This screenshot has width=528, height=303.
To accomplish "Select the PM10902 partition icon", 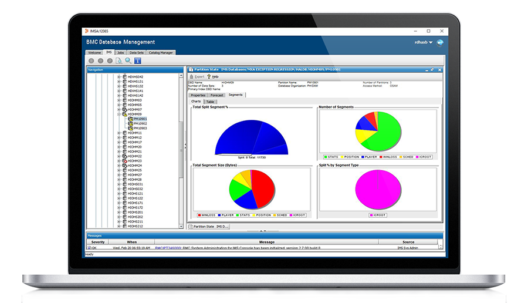I will click(x=130, y=123).
